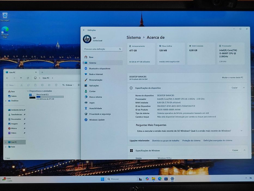The width and height of the screenshot is (254, 191).
Task: Open Contas settings
Action: coord(103,91)
